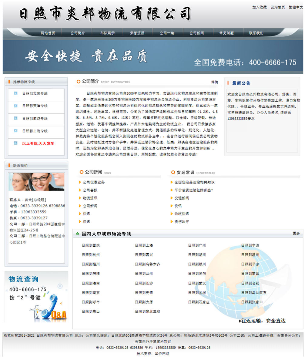Click the customer service photo in 联系我们 panel
Image resolution: width=305 pixels, height=357 pixels.
click(x=36, y=182)
